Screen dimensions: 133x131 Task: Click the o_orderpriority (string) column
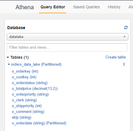click(x=30, y=94)
